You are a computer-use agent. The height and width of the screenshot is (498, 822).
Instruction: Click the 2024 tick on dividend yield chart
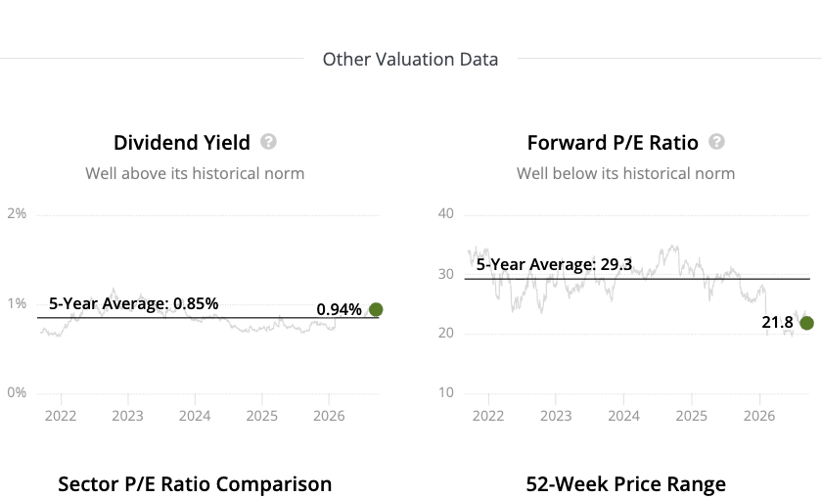(195, 416)
